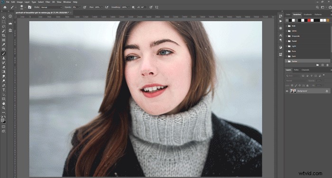Select the Eraser tool
The width and height of the screenshot is (332, 178).
[x=4, y=67]
